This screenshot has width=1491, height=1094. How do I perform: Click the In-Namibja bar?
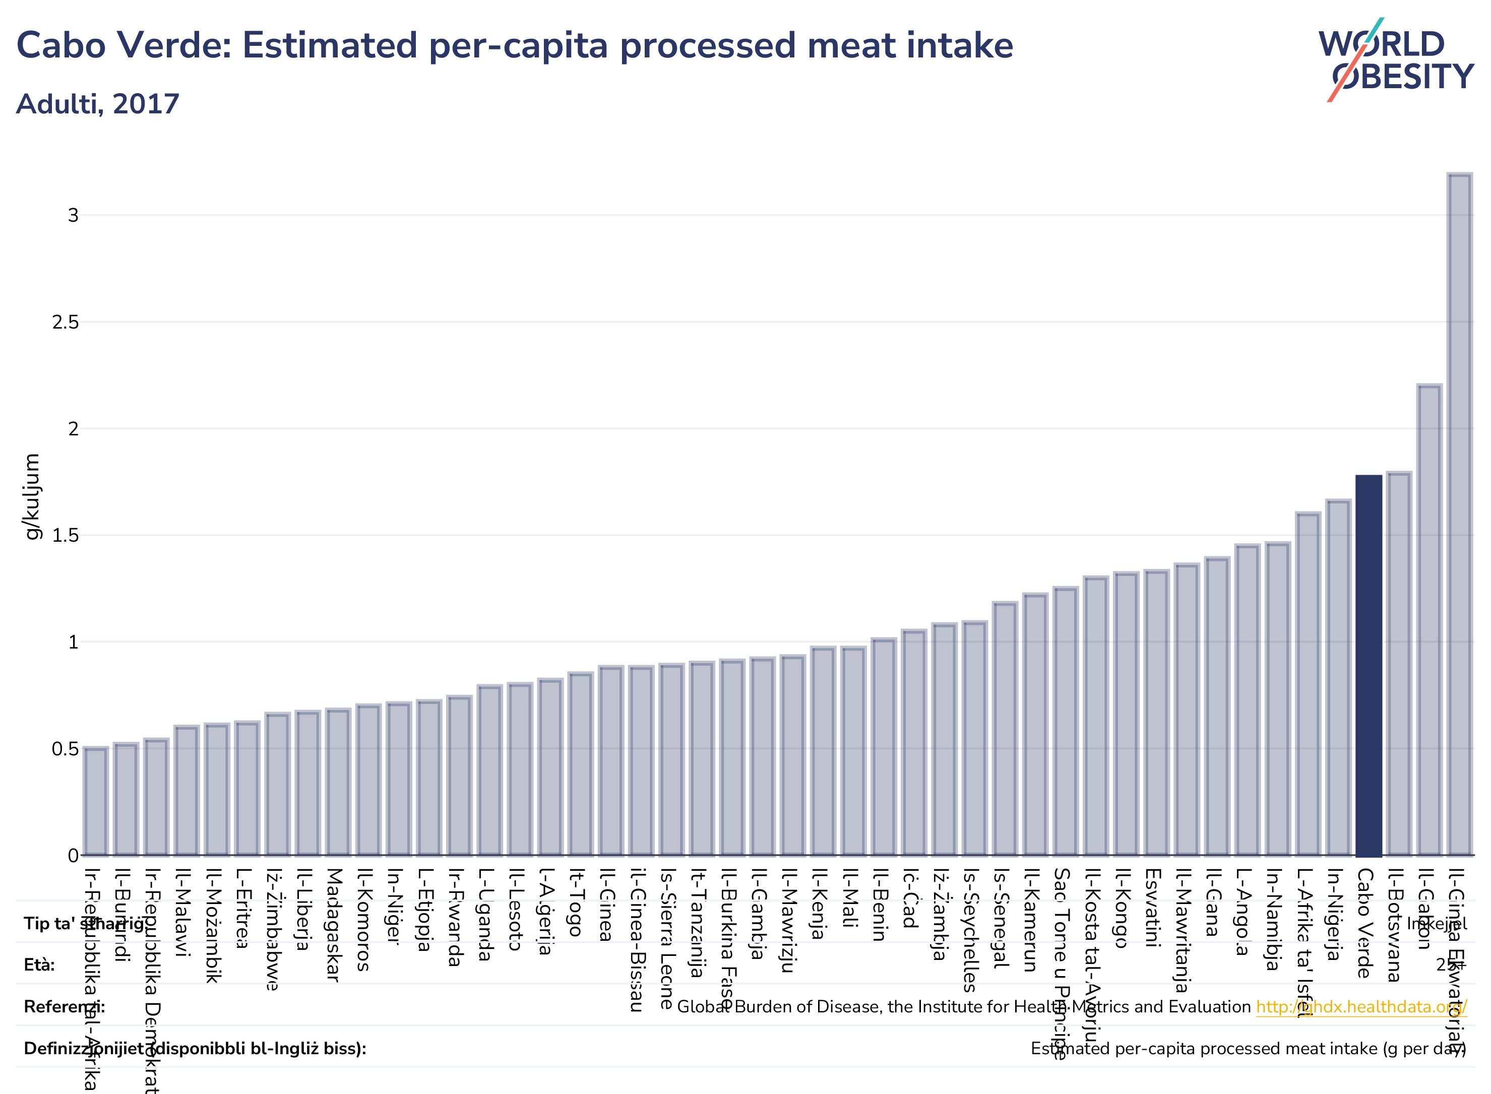coord(1278,699)
